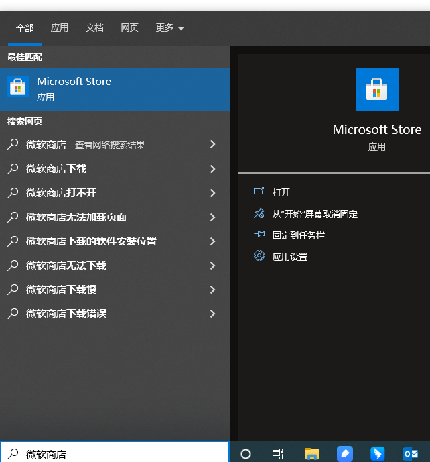Select 微软商店下载的软件安装位置 suggestion
This screenshot has height=462, width=430.
tap(115, 241)
